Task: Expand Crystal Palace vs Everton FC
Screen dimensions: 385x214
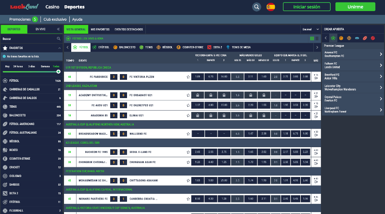Action: tap(353, 99)
